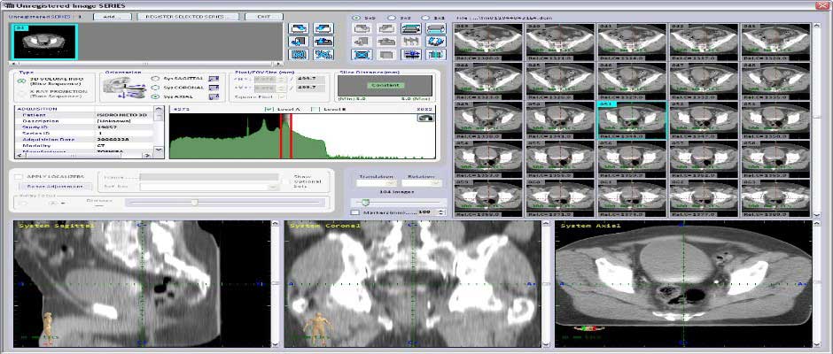Image resolution: width=833 pixels, height=354 pixels.
Task: Select the Sys SAGITTAL orientation radio button
Action: coord(155,79)
